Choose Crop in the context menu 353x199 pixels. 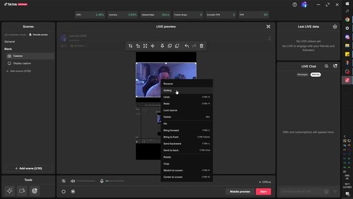(x=186, y=164)
